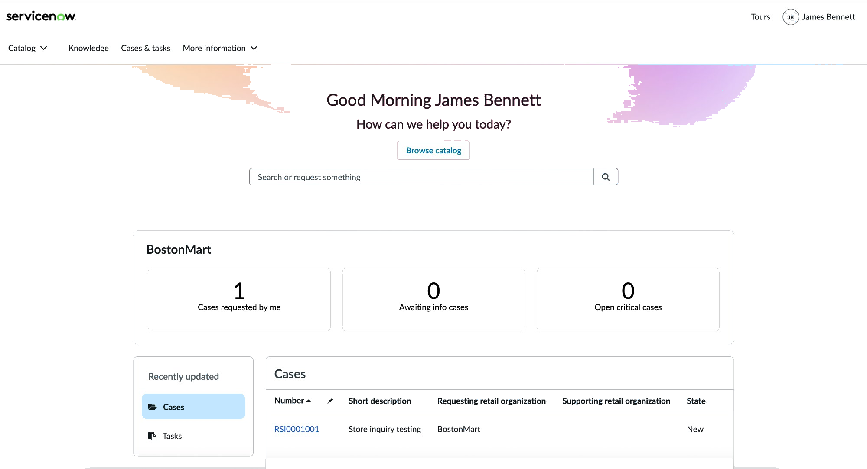The height and width of the screenshot is (469, 867).
Task: Sort by the Number column header
Action: click(289, 401)
